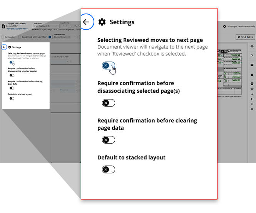The image size is (256, 213).
Task: Click the 'Document viewer will navigate' description in enlarged panel
Action: (x=152, y=50)
